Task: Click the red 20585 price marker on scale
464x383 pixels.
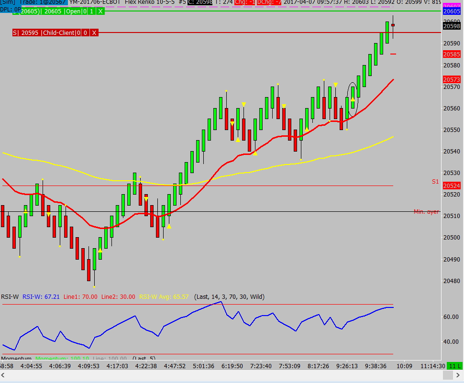Action: 452,55
